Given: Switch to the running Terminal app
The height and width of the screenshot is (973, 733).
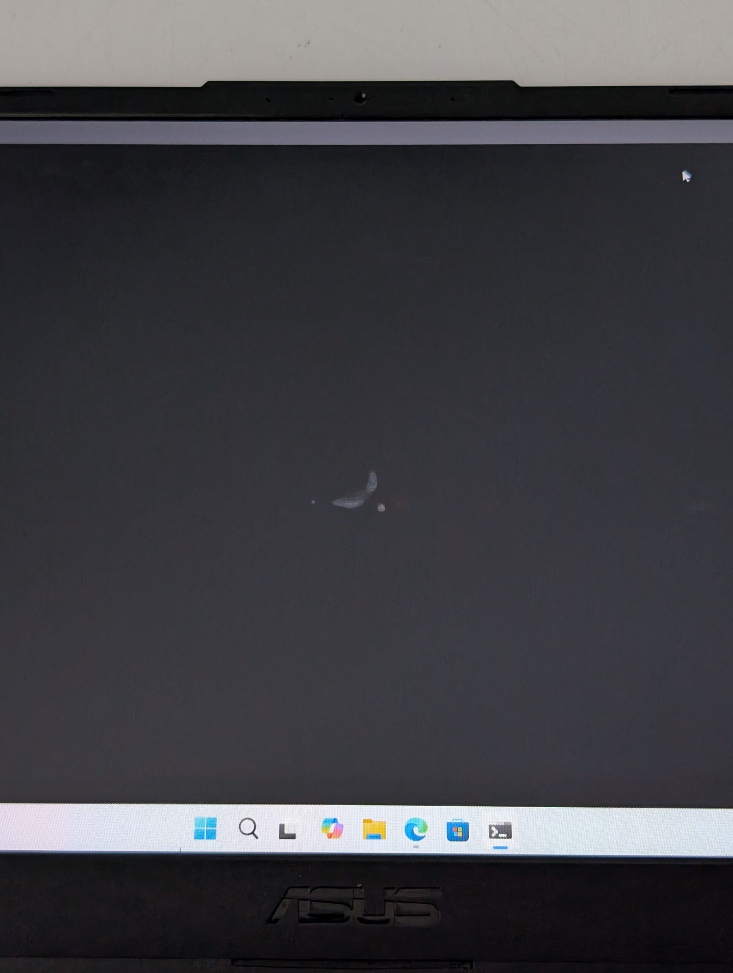Looking at the screenshot, I should pos(500,831).
